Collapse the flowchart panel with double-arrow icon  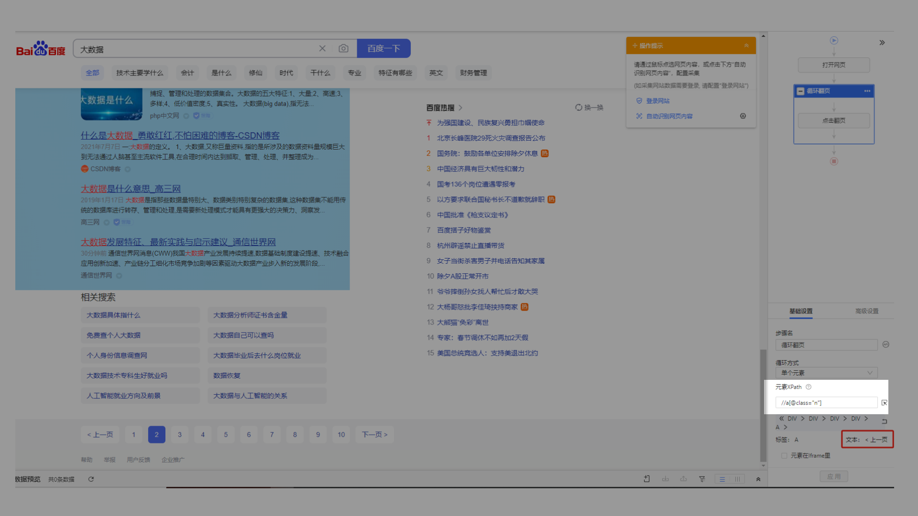point(882,43)
